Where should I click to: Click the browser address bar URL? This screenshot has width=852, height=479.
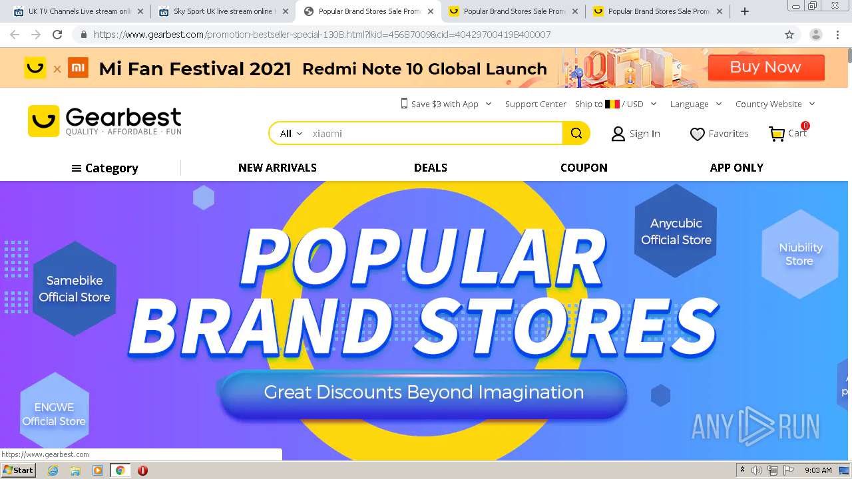point(322,35)
